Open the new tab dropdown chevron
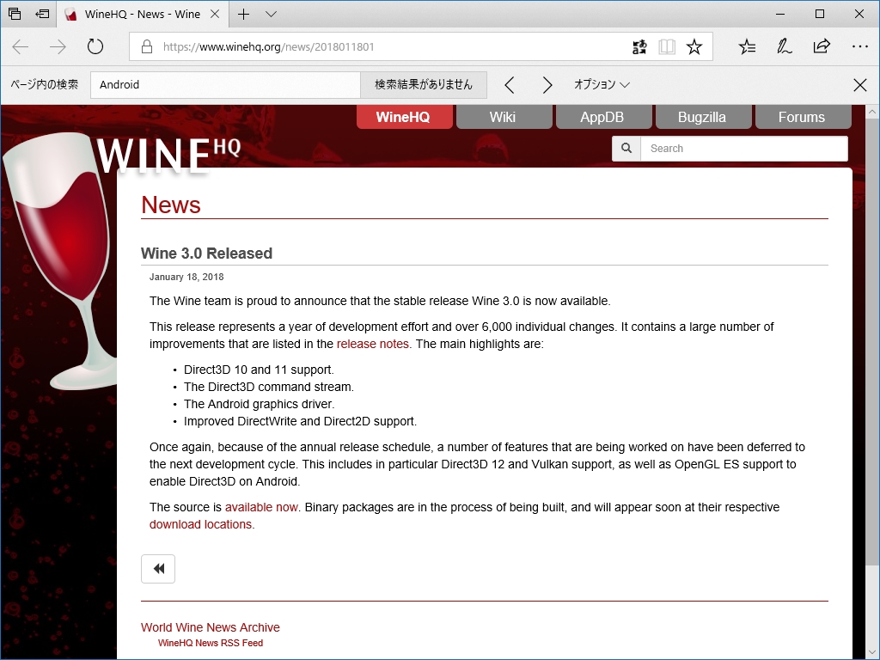The width and height of the screenshot is (880, 660). click(x=270, y=14)
